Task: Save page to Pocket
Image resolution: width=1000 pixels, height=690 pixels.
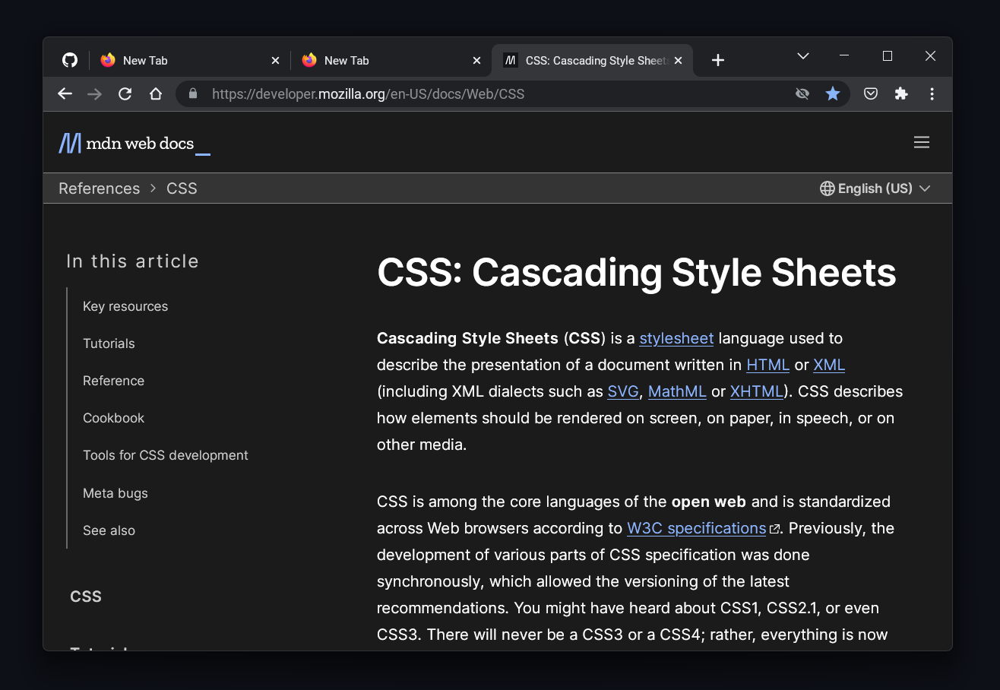Action: click(x=871, y=93)
